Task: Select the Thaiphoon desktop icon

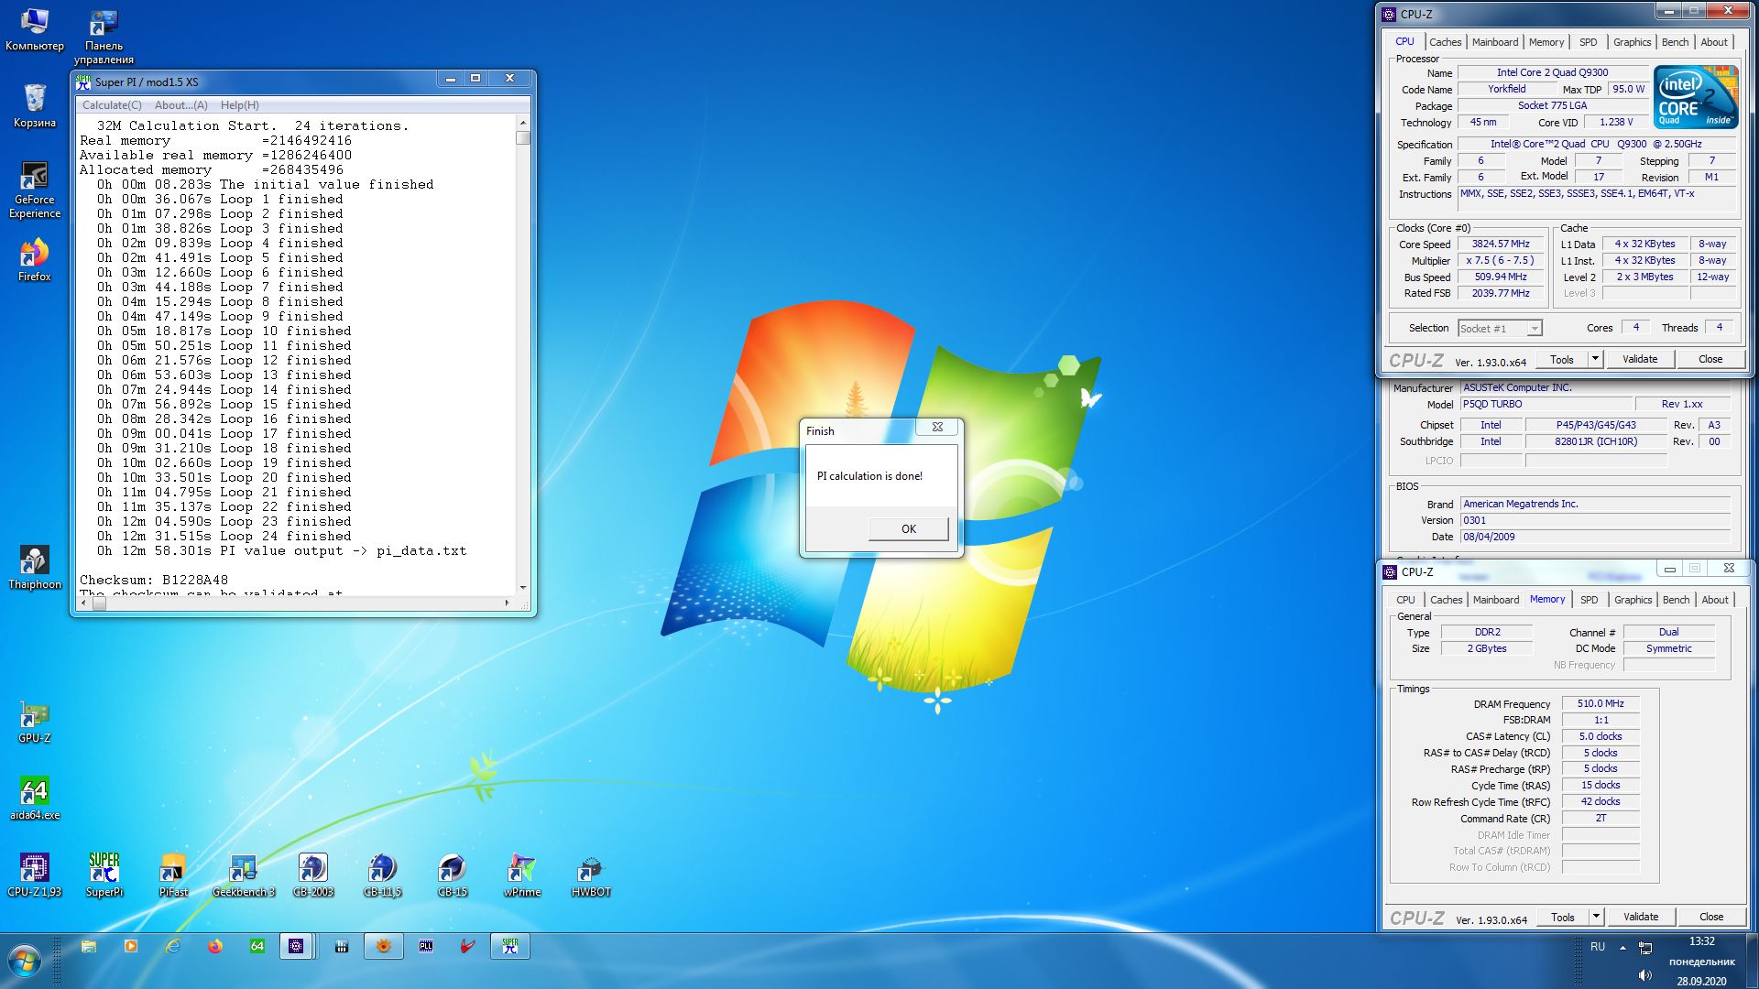Action: 35,567
